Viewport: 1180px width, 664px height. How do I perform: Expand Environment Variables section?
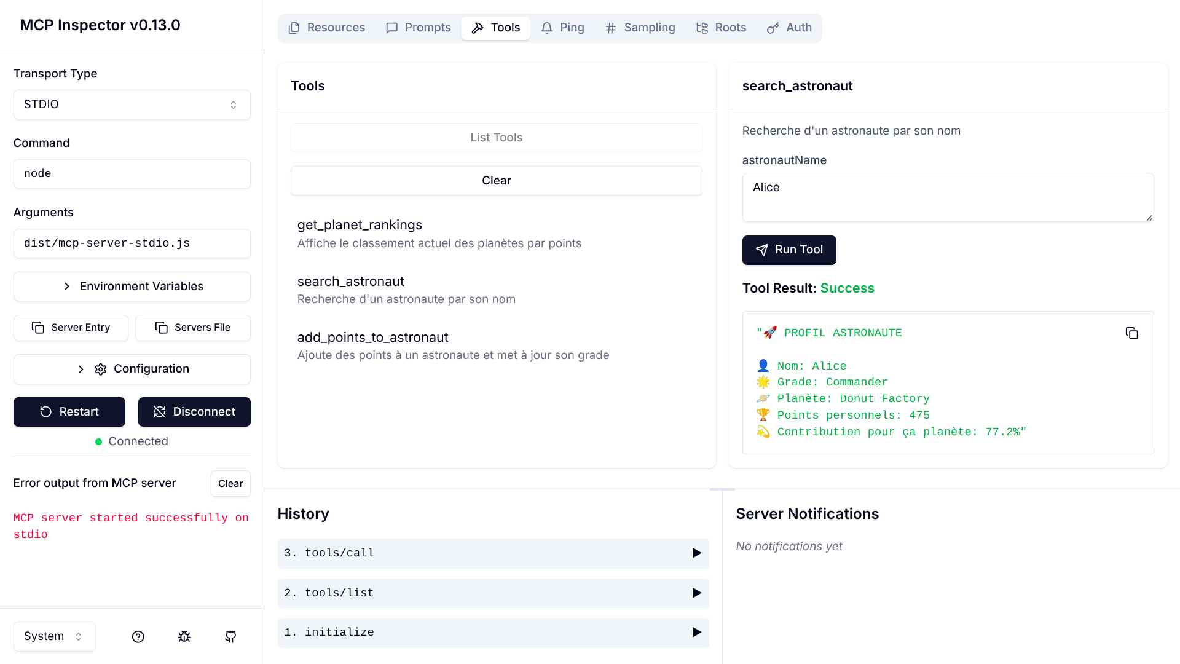pos(132,287)
